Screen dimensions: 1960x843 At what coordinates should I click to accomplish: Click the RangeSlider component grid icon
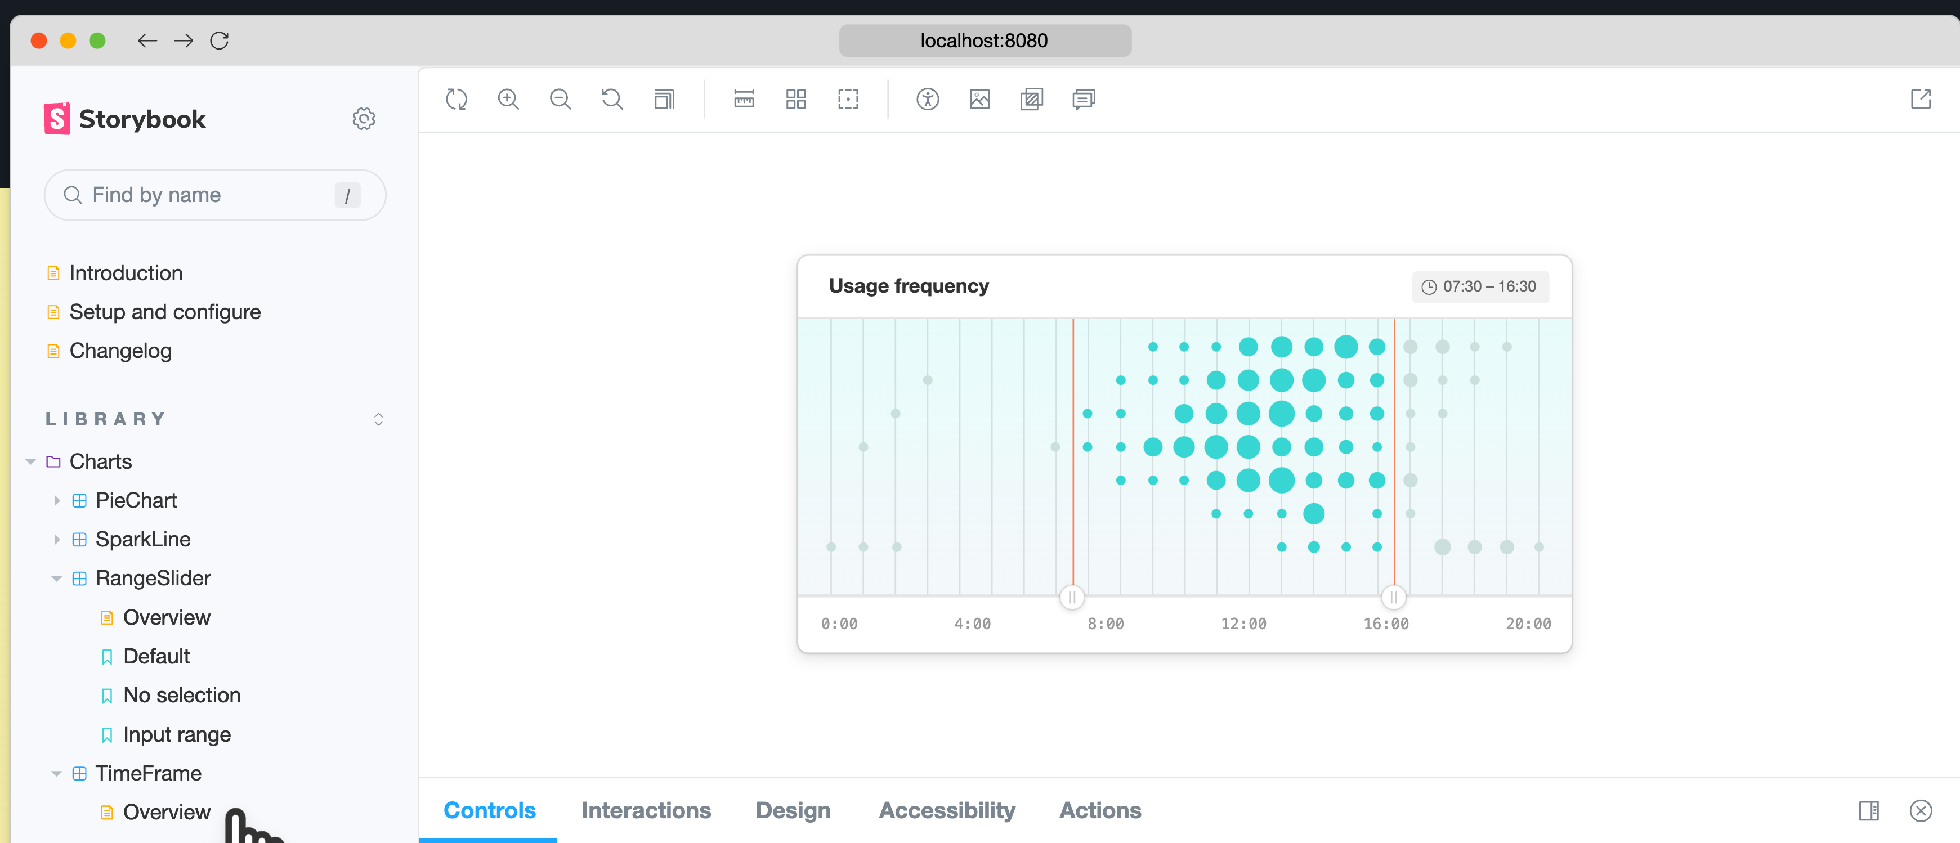79,579
